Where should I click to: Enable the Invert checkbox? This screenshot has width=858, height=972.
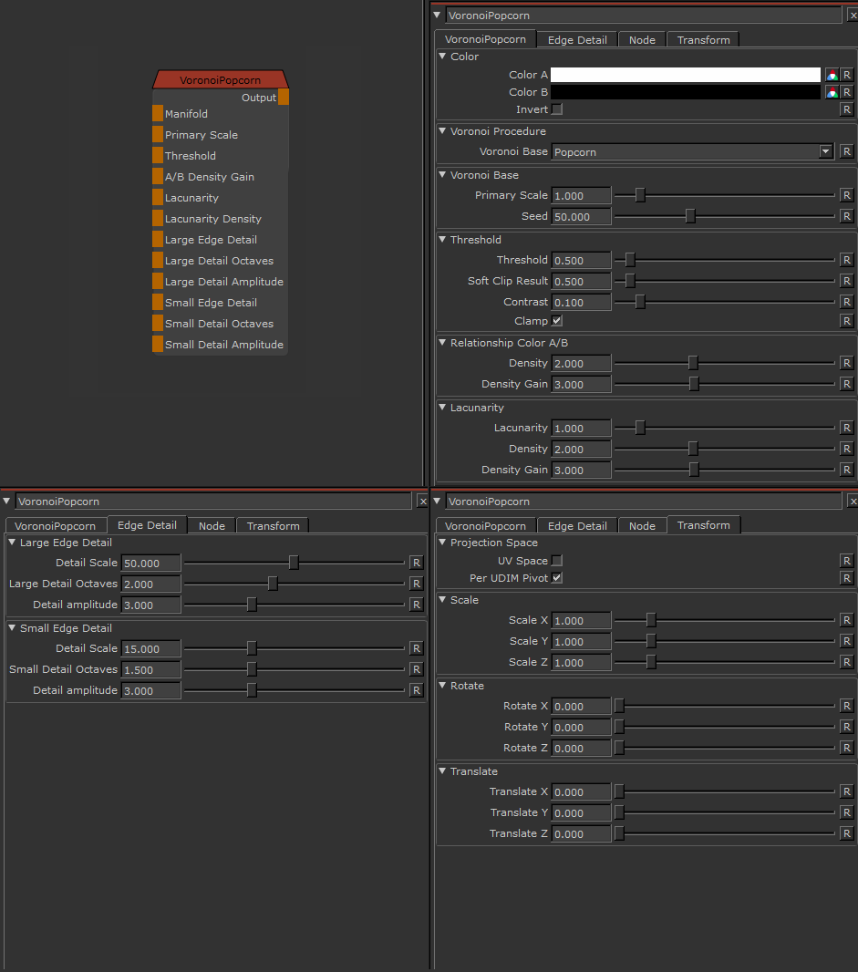[x=557, y=109]
